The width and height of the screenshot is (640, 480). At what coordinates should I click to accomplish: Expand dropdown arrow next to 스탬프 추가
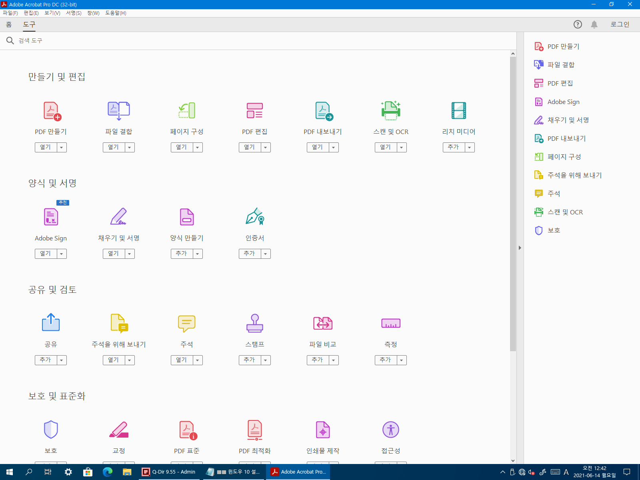point(266,360)
